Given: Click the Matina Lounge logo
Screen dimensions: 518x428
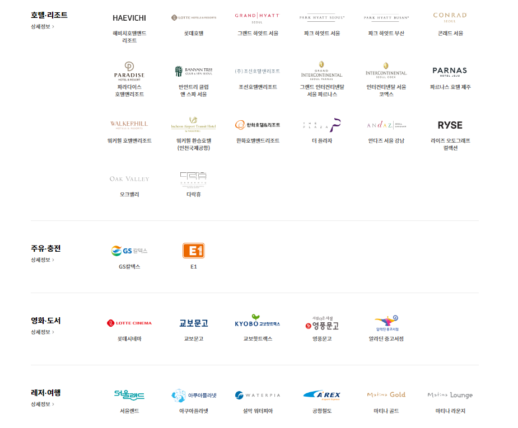Looking at the screenshot, I should [x=450, y=395].
